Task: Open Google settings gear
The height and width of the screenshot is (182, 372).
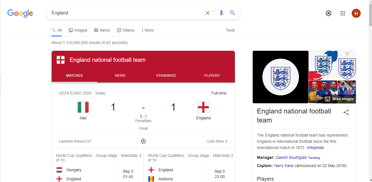Action: point(329,13)
